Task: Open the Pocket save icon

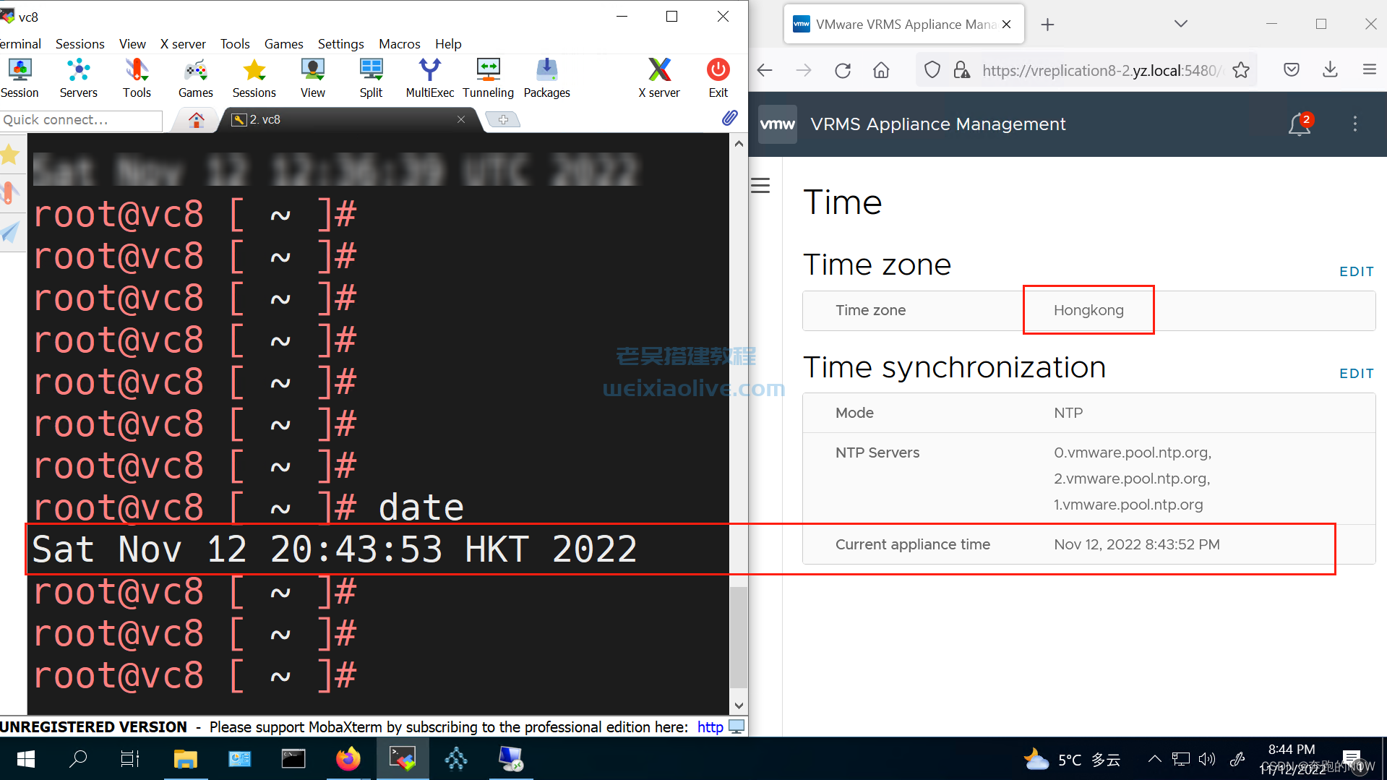Action: tap(1292, 70)
